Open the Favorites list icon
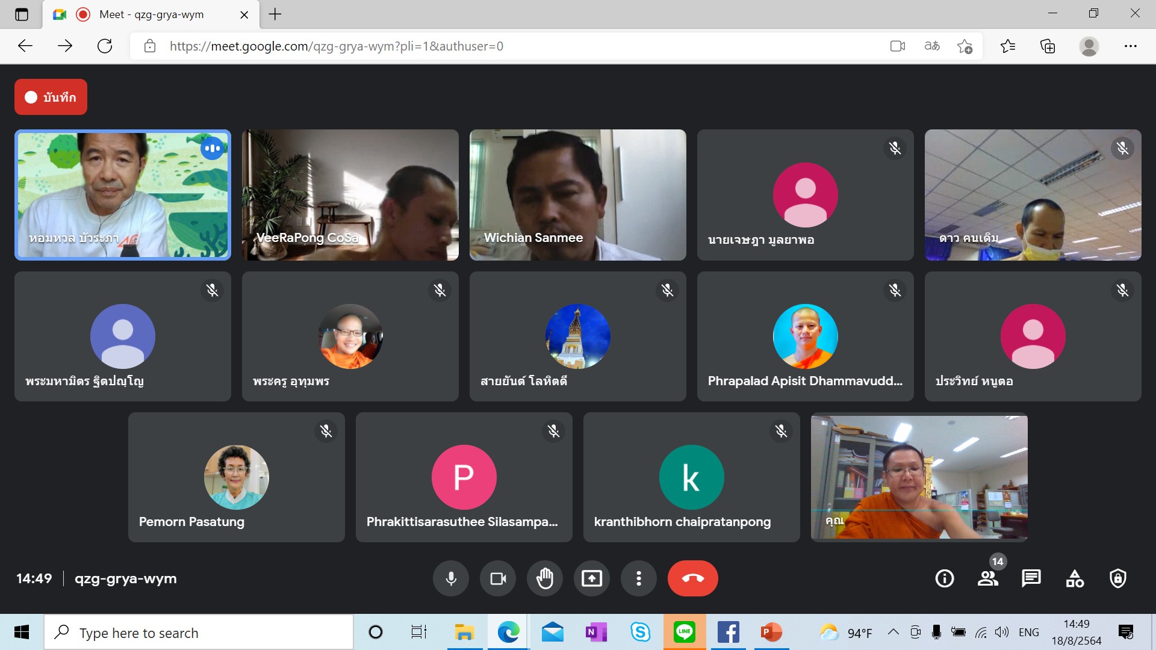Screen dimensions: 1156x650 1008,46
